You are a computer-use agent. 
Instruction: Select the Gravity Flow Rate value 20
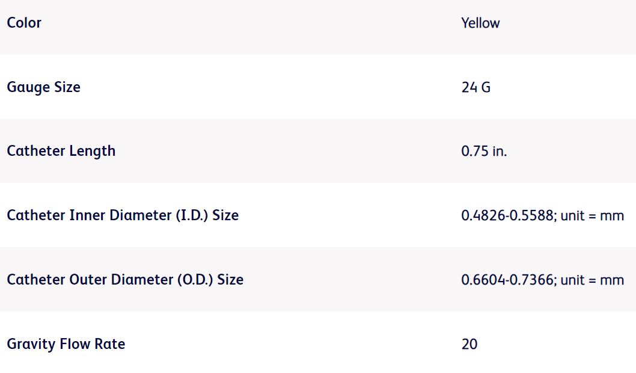click(x=469, y=344)
